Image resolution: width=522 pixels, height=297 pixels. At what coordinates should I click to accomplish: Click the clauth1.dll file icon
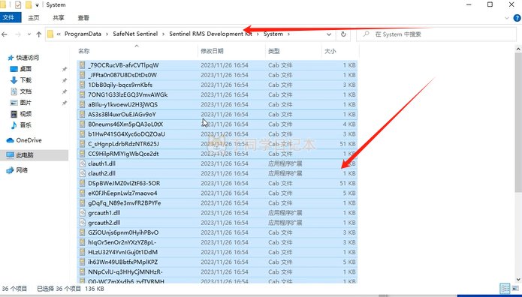click(x=82, y=163)
